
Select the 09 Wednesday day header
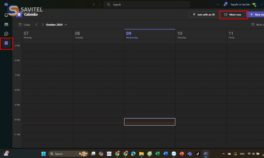click(150, 35)
